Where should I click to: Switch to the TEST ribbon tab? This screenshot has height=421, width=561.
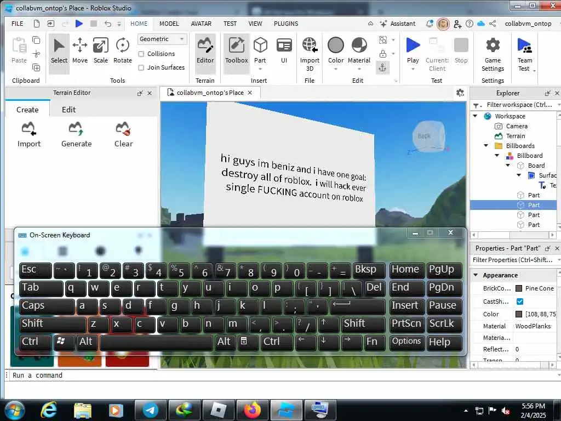tap(230, 24)
